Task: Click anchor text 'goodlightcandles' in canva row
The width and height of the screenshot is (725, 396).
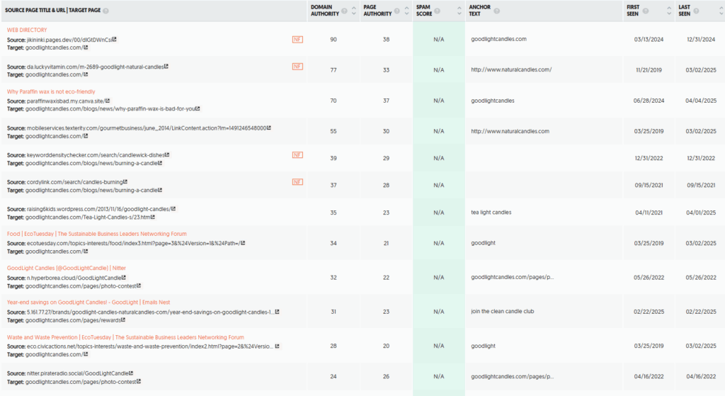Action: click(x=493, y=101)
